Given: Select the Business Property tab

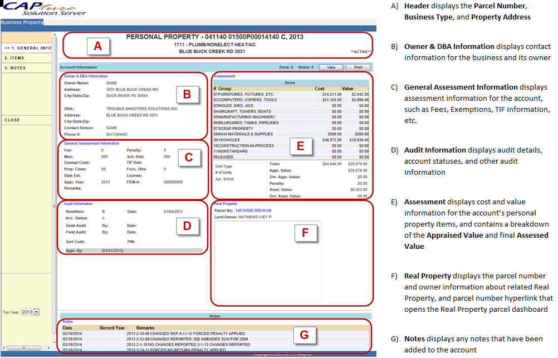Looking at the screenshot, I should 22,22.
